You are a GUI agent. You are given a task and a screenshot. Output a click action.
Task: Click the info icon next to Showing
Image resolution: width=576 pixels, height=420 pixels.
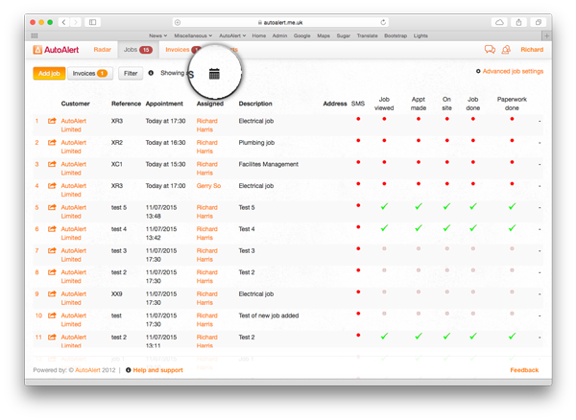point(151,73)
